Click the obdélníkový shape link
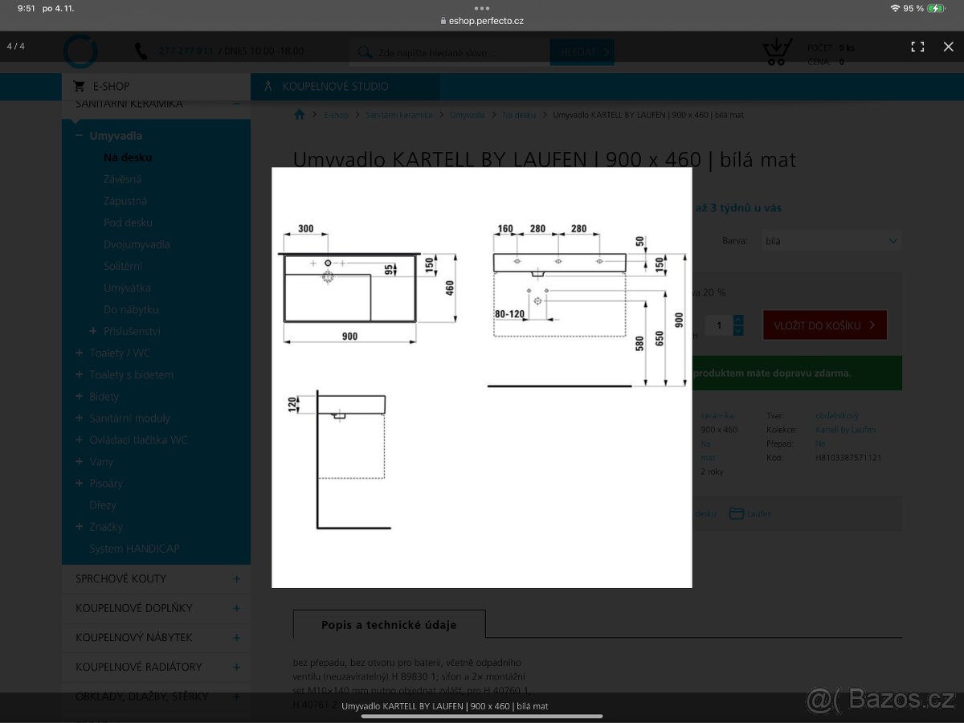 coord(836,416)
